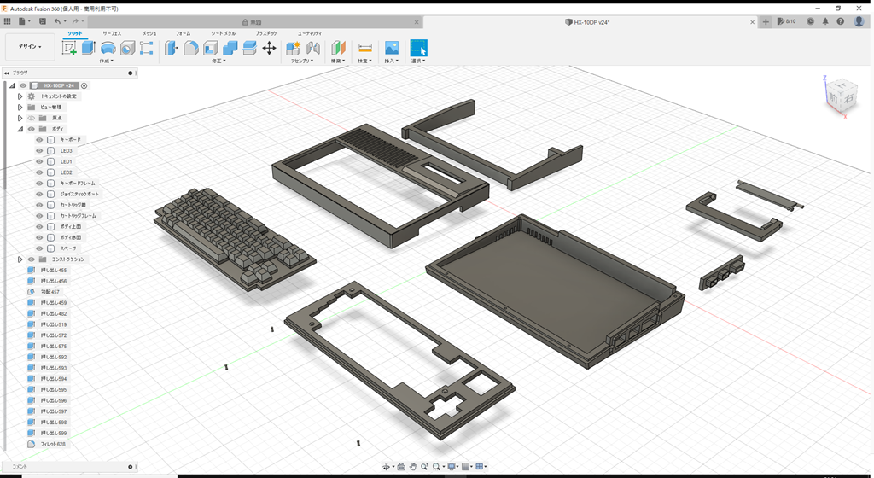Select the Extrude tool in toolbar

coord(88,48)
